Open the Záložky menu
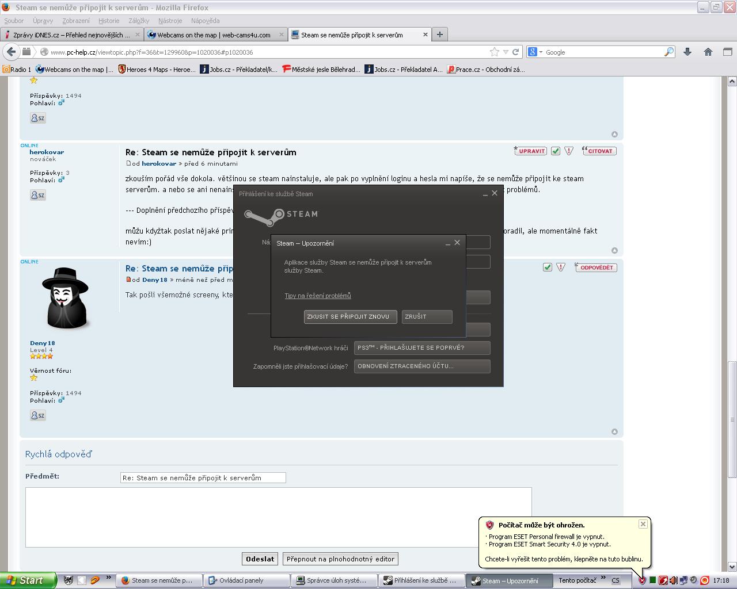The height and width of the screenshot is (589, 737). point(139,21)
